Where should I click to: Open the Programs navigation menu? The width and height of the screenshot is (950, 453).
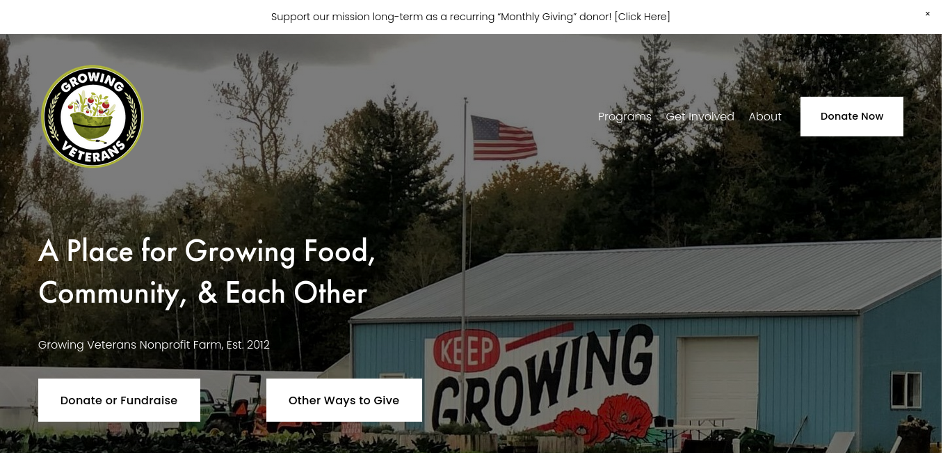pyautogui.click(x=625, y=116)
